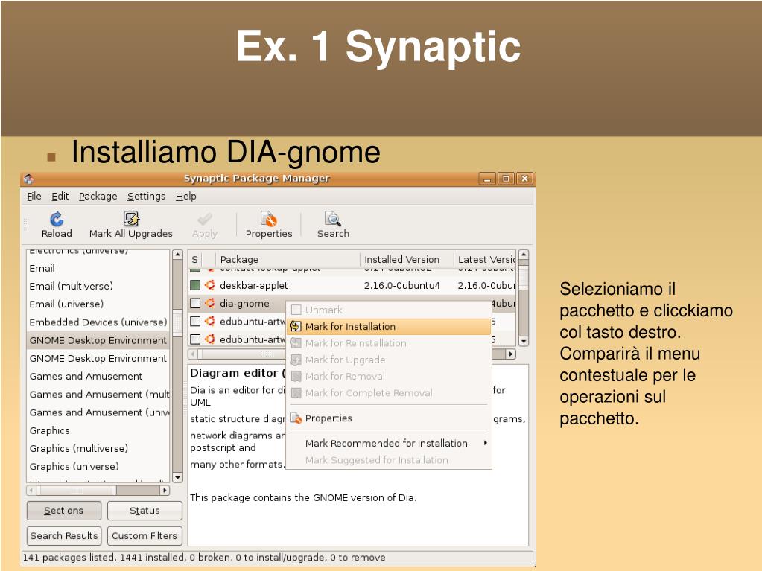Select the highlighted GNOME Desktop Environment section
This screenshot has width=762, height=571.
98,340
